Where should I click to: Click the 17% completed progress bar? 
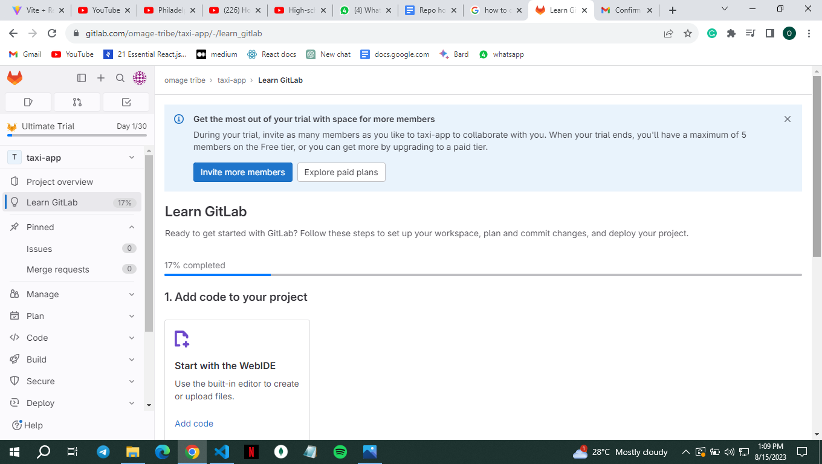[x=483, y=275]
